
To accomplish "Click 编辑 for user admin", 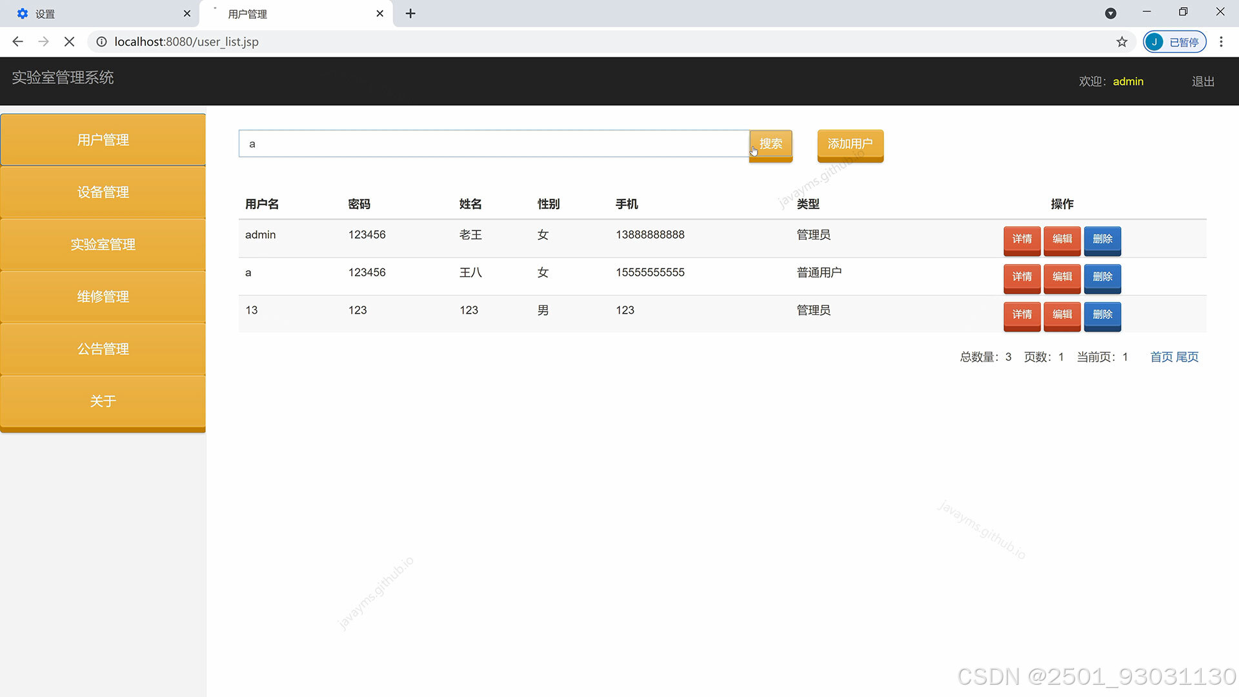I will point(1062,240).
